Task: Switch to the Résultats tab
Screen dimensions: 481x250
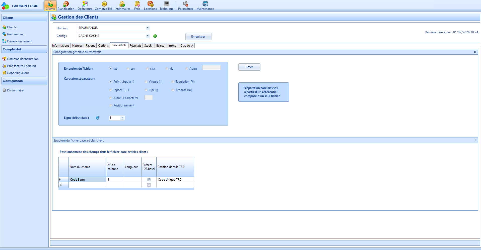Action: (135, 46)
